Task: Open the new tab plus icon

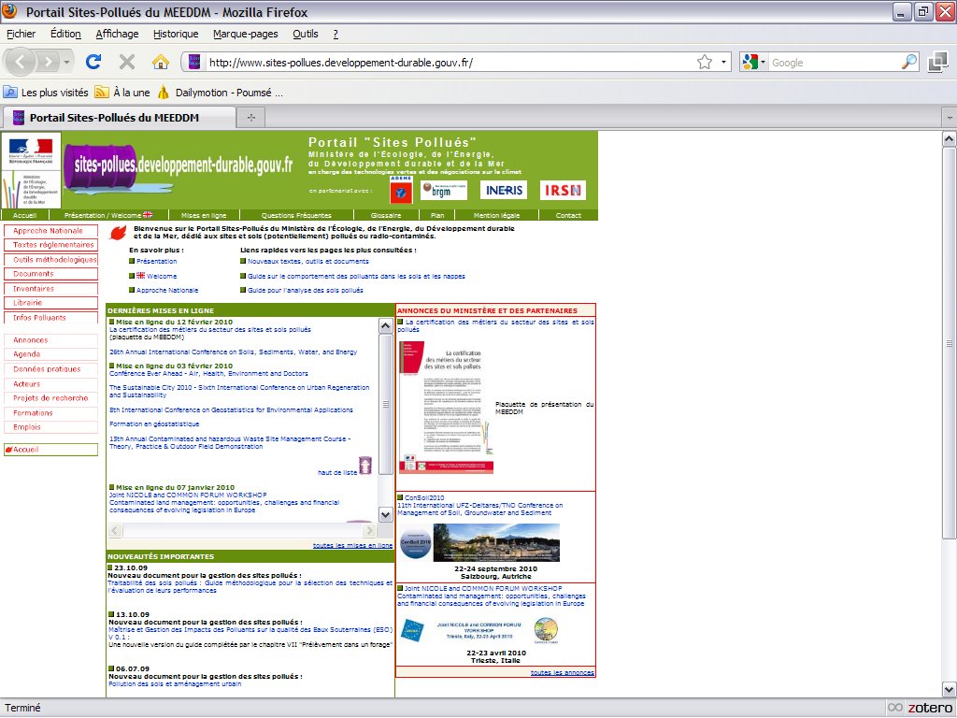Action: click(251, 118)
